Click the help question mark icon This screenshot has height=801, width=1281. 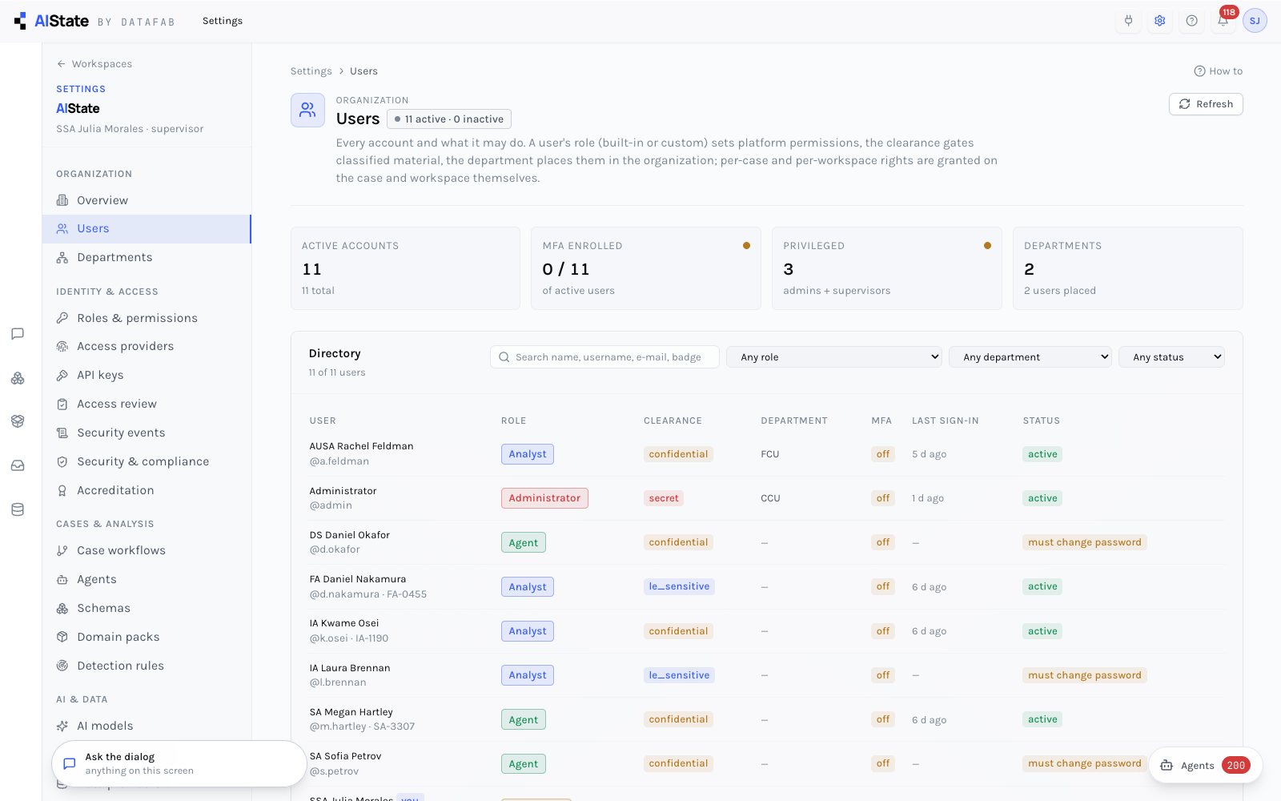(x=1191, y=21)
